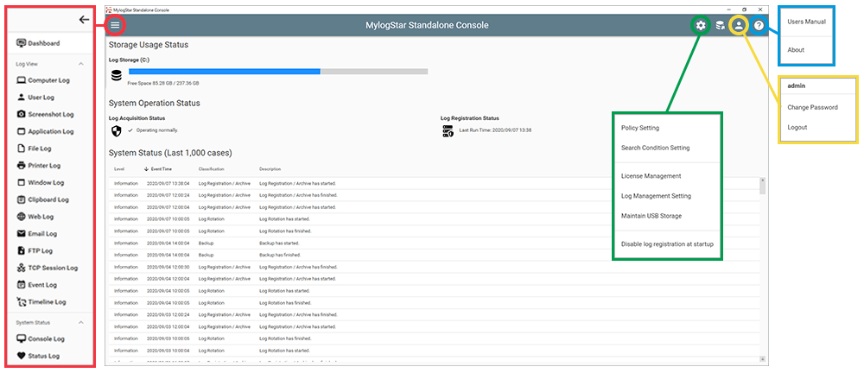864x373 pixels.
Task: Click the storage database icon in header
Action: click(x=720, y=26)
